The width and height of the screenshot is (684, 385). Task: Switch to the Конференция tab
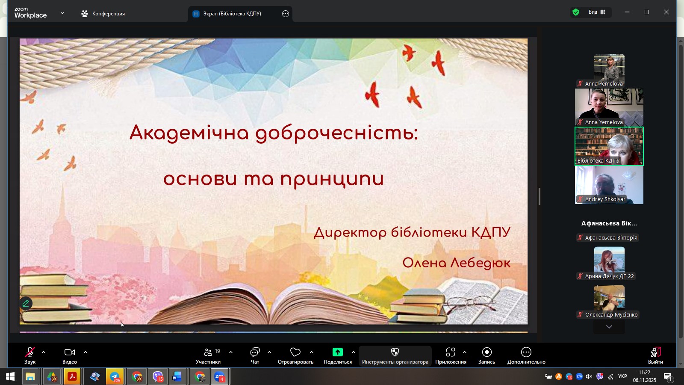[103, 14]
